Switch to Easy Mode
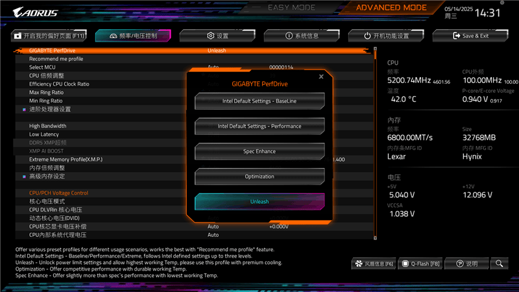The height and width of the screenshot is (292, 519). tap(291, 8)
